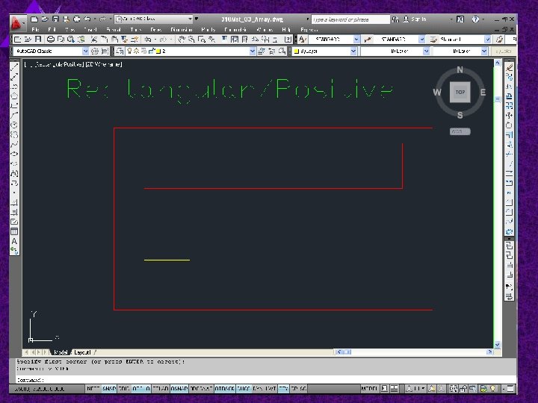This screenshot has width=538, height=403.
Task: Expand the ByLayer linetype dropdown
Action: click(426, 51)
